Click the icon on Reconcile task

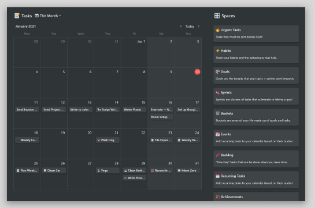pos(153,171)
